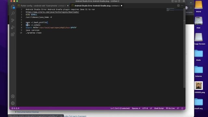Image resolution: width=208 pixels, height=117 pixels.
Task: Open the Search view in activity bar
Action: coord(13,13)
